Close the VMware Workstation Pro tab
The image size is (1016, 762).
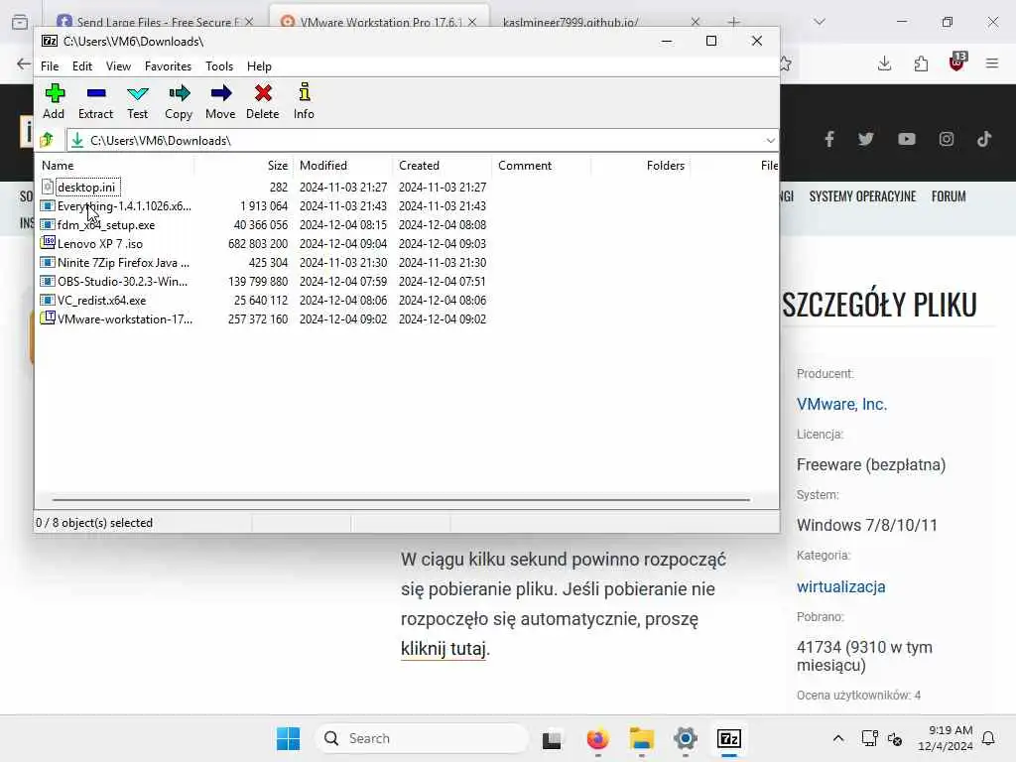[472, 22]
